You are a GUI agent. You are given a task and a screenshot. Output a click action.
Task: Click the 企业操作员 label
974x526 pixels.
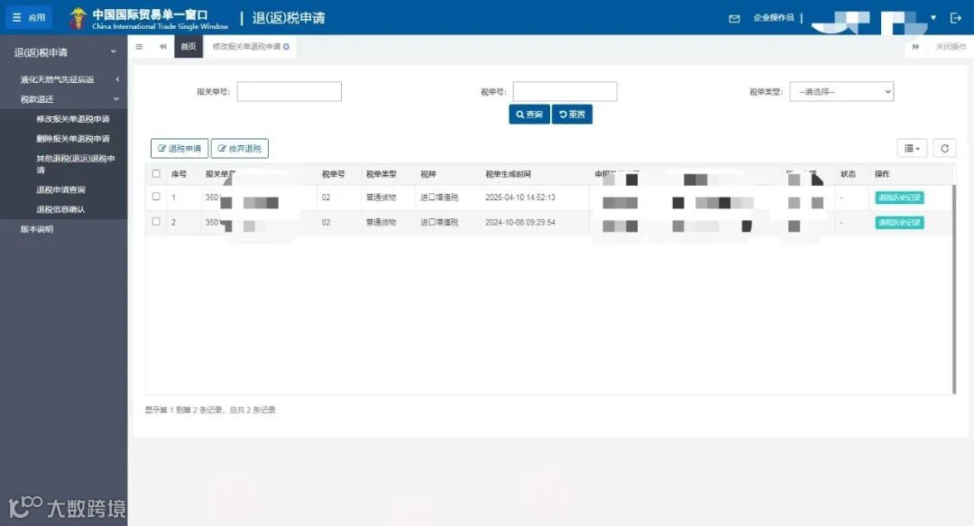pyautogui.click(x=774, y=17)
